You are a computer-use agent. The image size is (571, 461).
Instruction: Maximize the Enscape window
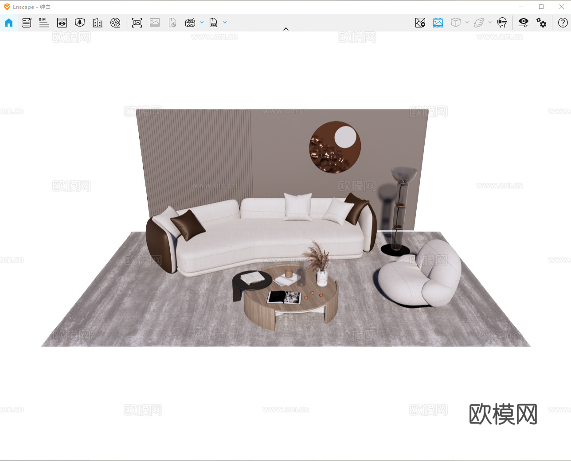[541, 7]
